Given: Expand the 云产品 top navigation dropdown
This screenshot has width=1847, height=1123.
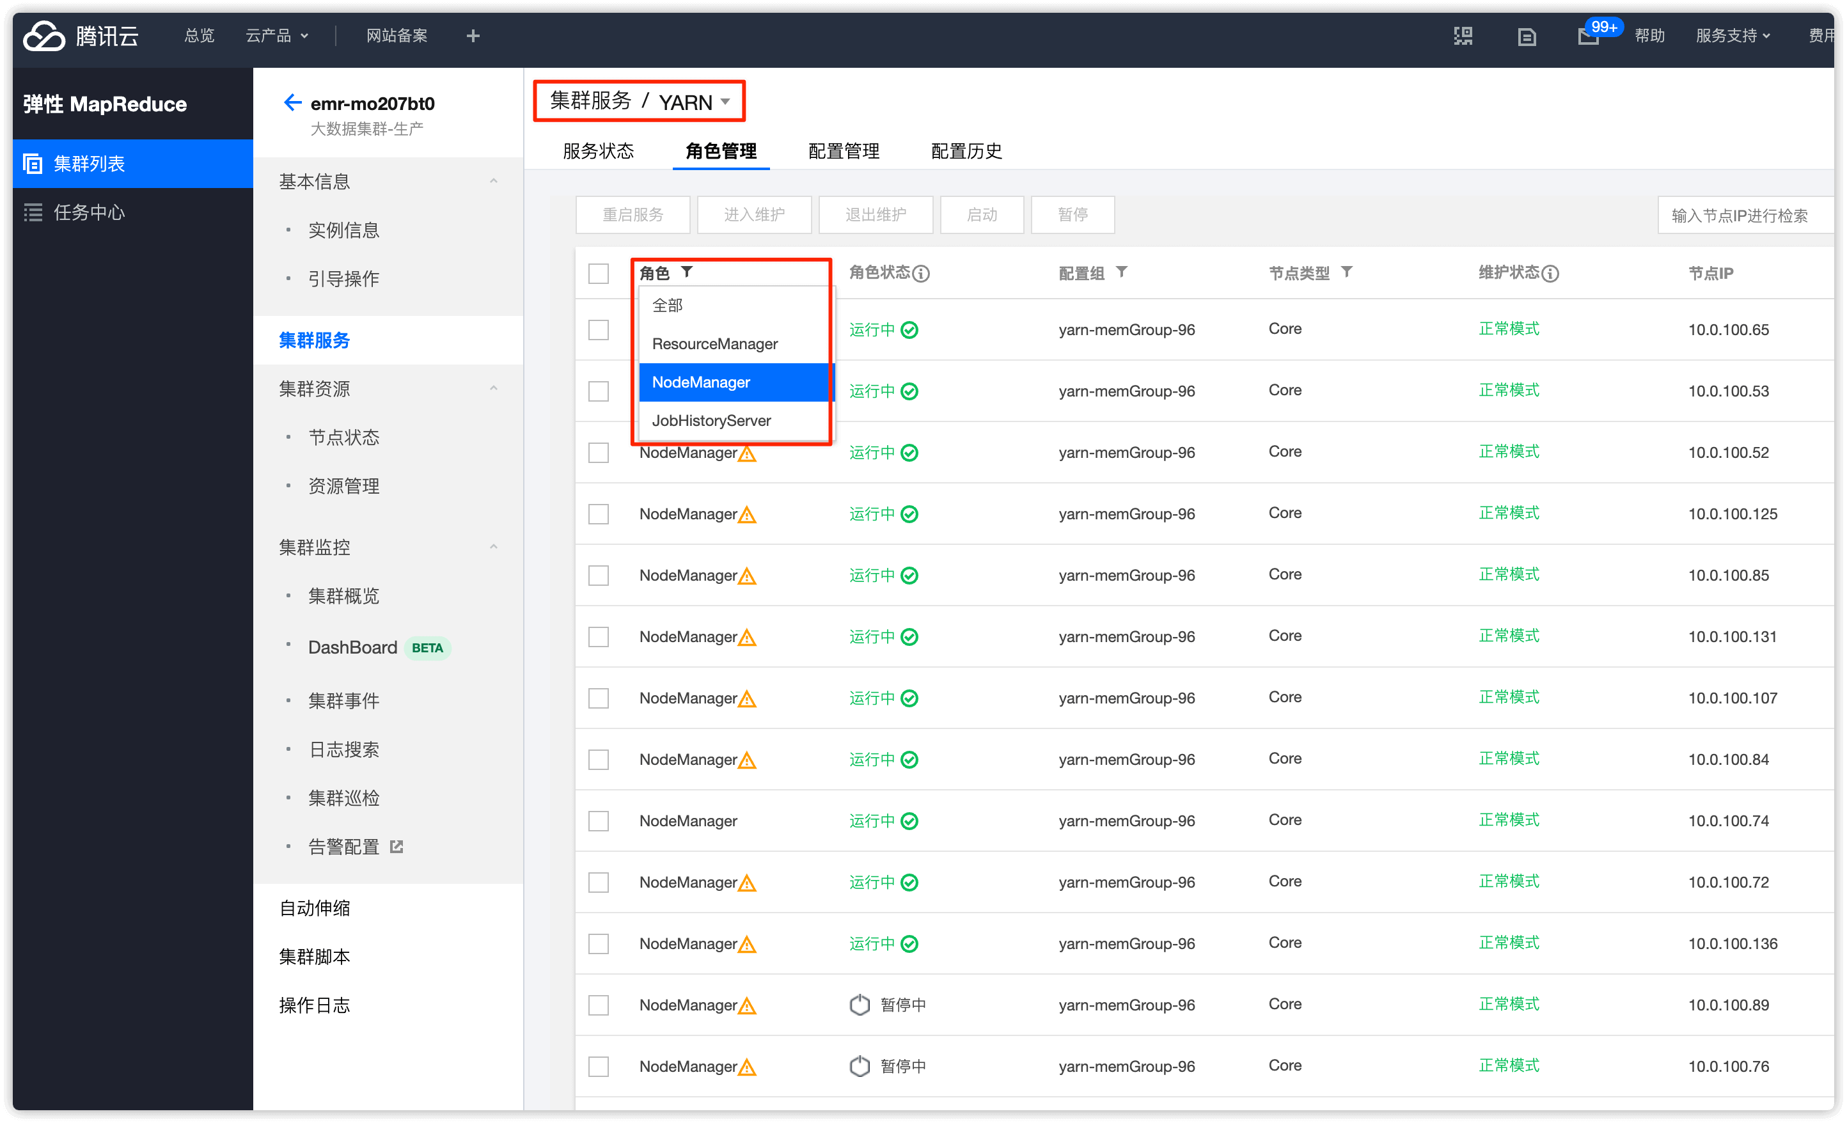Looking at the screenshot, I should tap(276, 35).
